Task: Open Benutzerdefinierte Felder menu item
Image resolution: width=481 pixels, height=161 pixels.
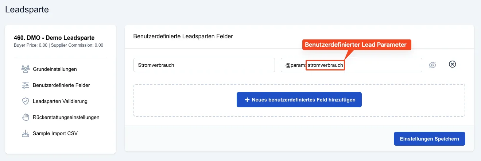Action: (61, 85)
